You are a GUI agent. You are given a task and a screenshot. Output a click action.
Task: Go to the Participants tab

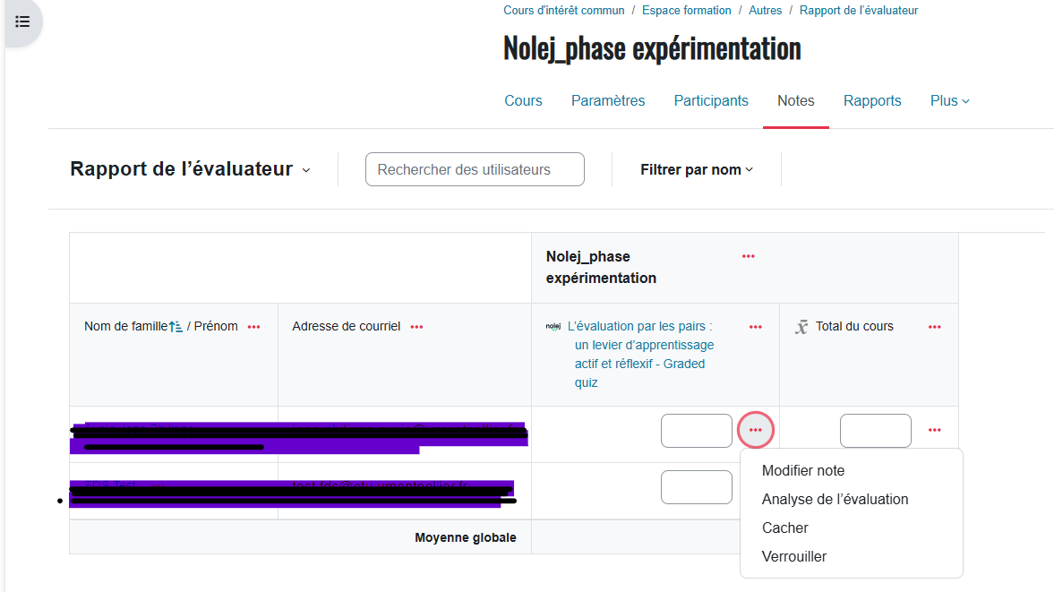710,101
